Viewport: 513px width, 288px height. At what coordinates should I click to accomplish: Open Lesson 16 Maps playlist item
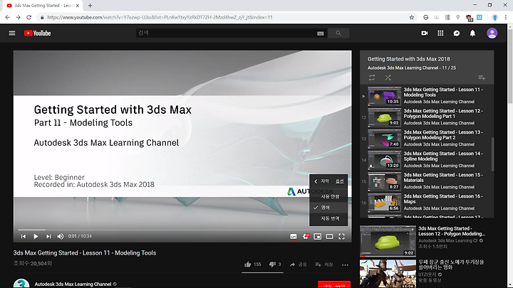click(427, 203)
